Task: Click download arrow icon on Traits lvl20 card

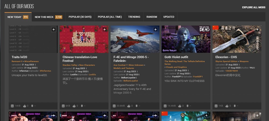Action: [x=32, y=106]
